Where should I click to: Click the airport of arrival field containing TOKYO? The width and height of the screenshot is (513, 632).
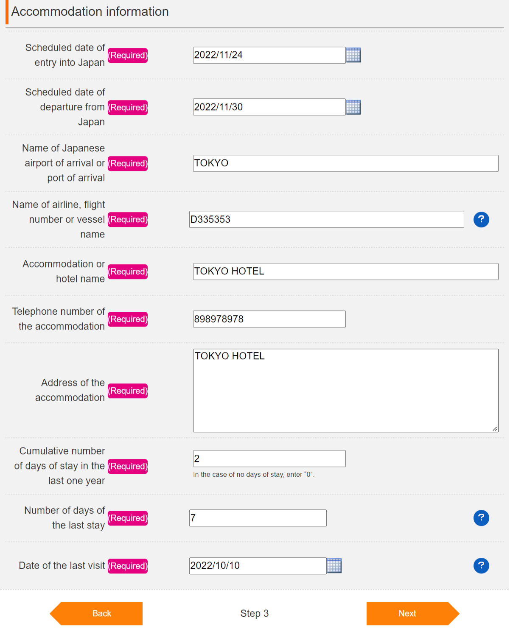tap(345, 163)
